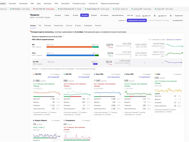189x142 pixels.
Task: Select the 7 дней period
Action: 67,15
